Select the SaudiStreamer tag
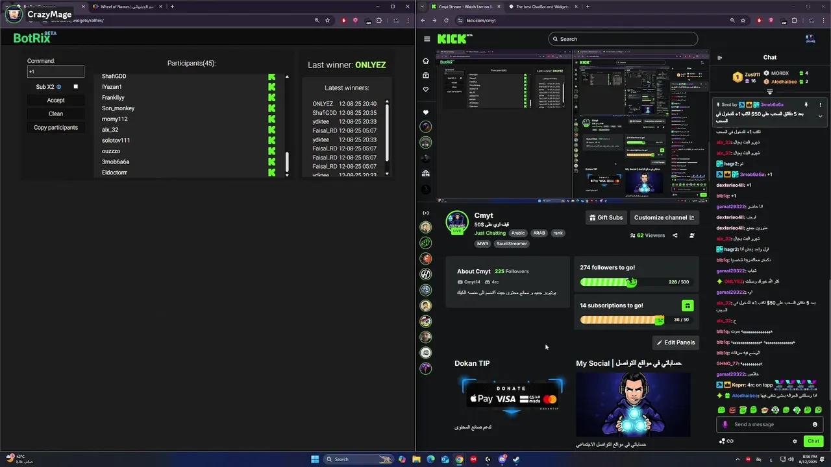Screen dimensions: 831x467 point(512,244)
